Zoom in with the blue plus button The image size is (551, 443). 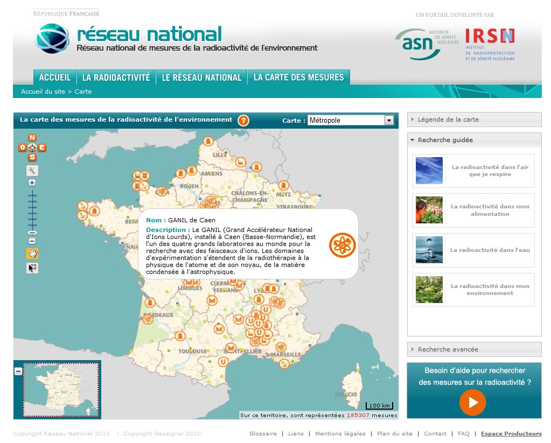(x=32, y=182)
